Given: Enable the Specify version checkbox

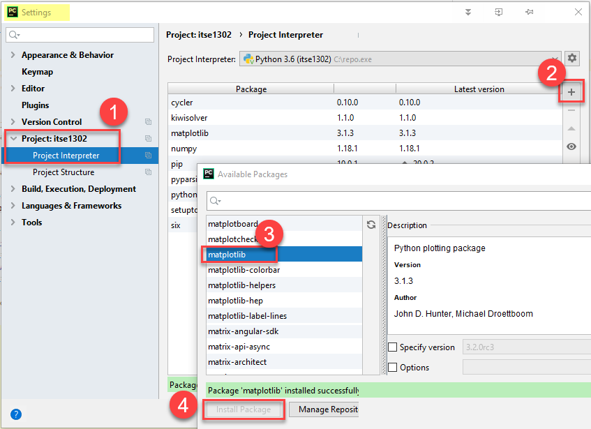Looking at the screenshot, I should point(393,347).
